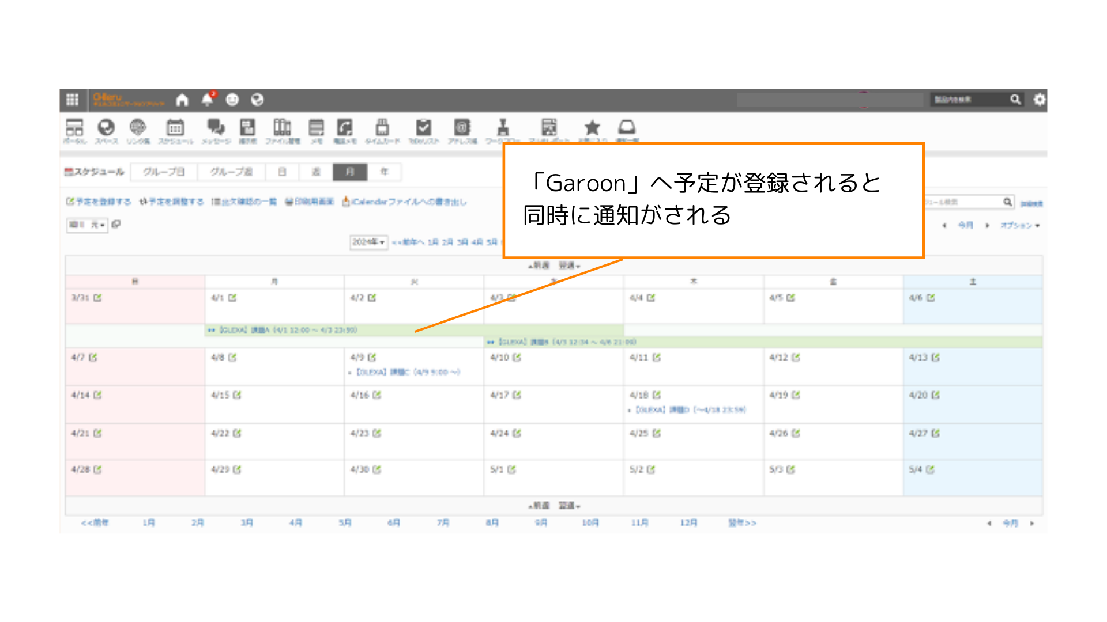Click the notification bell icon
This screenshot has width=1107, height=622.
coord(208,100)
